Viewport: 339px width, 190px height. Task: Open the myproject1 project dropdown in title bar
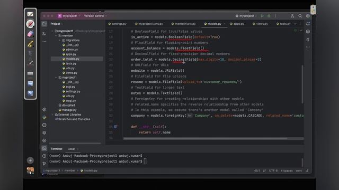(69, 16)
